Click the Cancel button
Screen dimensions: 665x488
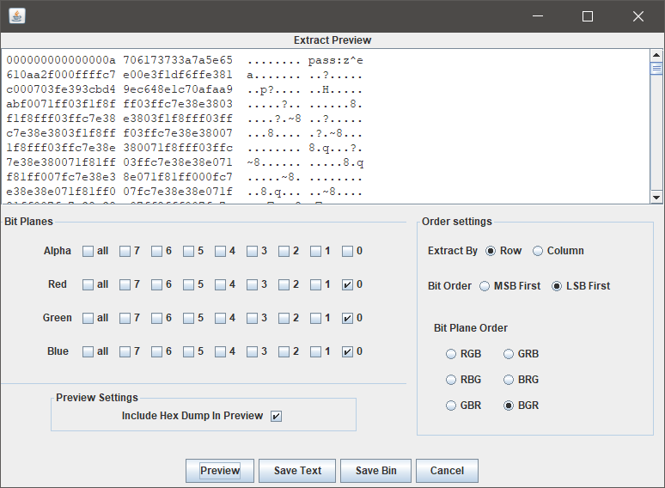point(447,471)
